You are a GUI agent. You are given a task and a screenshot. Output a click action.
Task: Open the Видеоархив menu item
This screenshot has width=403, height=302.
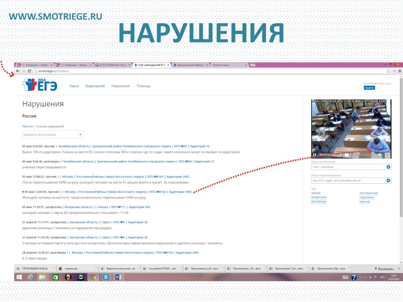pos(95,86)
